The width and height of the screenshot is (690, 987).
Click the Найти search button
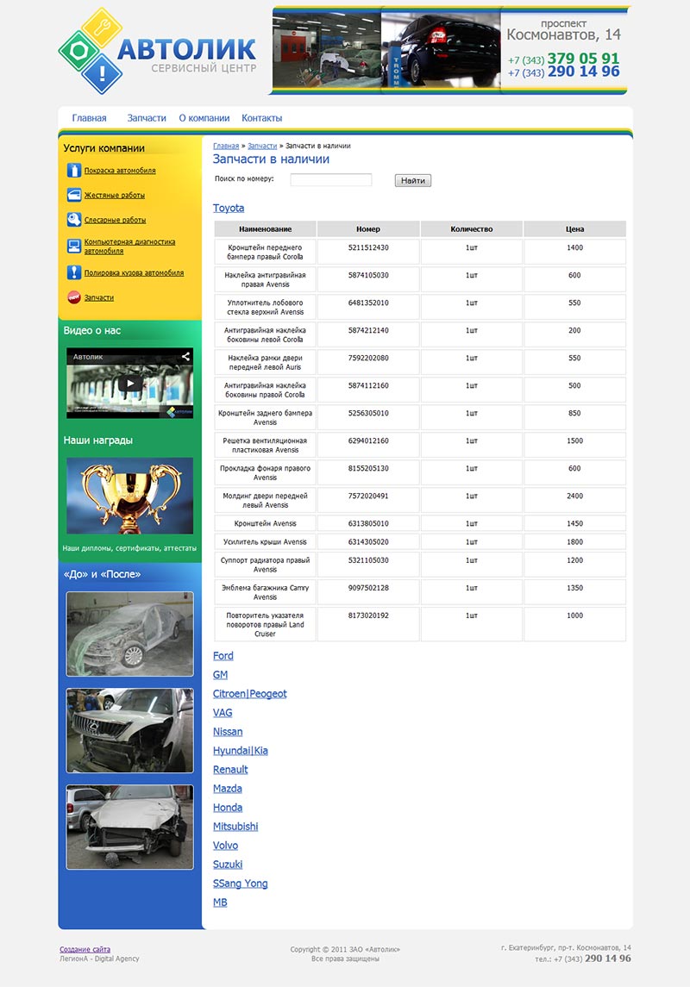(x=412, y=180)
